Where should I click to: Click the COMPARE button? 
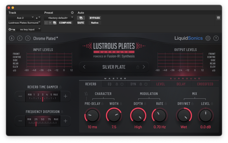(65, 23)
